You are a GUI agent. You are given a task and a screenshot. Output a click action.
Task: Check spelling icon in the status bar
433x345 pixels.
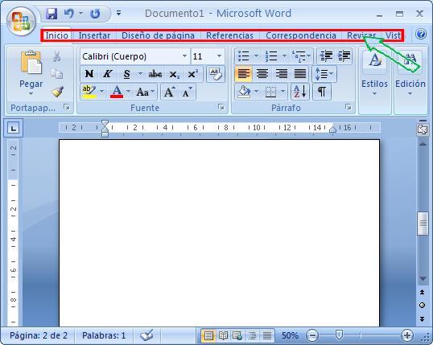(x=146, y=335)
